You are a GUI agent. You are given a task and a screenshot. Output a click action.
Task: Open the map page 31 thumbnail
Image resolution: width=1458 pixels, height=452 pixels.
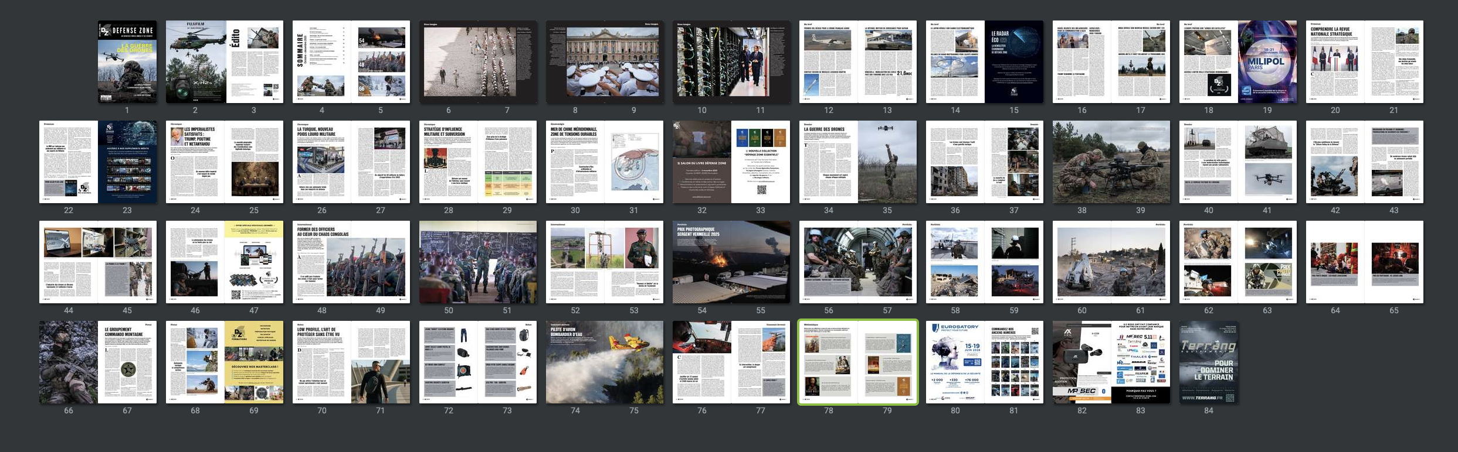[x=634, y=162]
